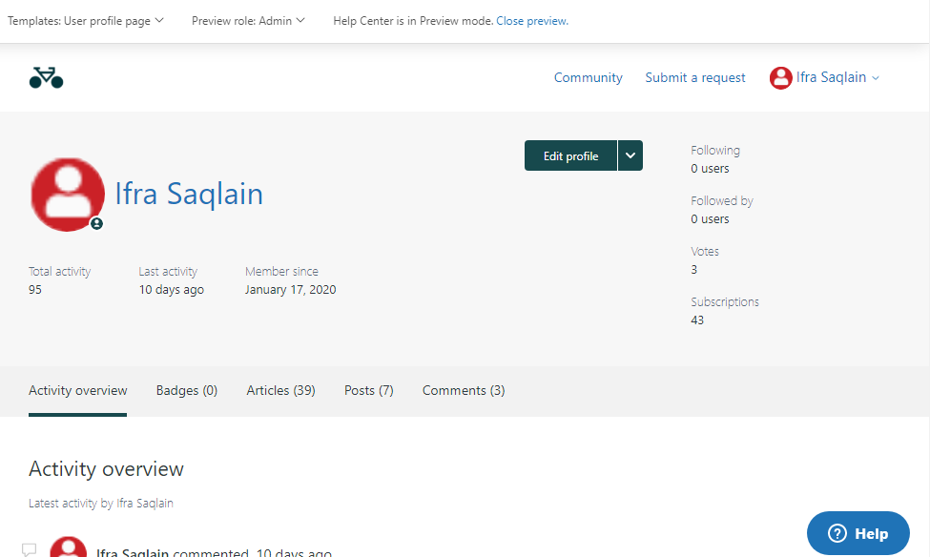Switch to the Badges (0) tab
The width and height of the screenshot is (930, 557).
tap(187, 390)
